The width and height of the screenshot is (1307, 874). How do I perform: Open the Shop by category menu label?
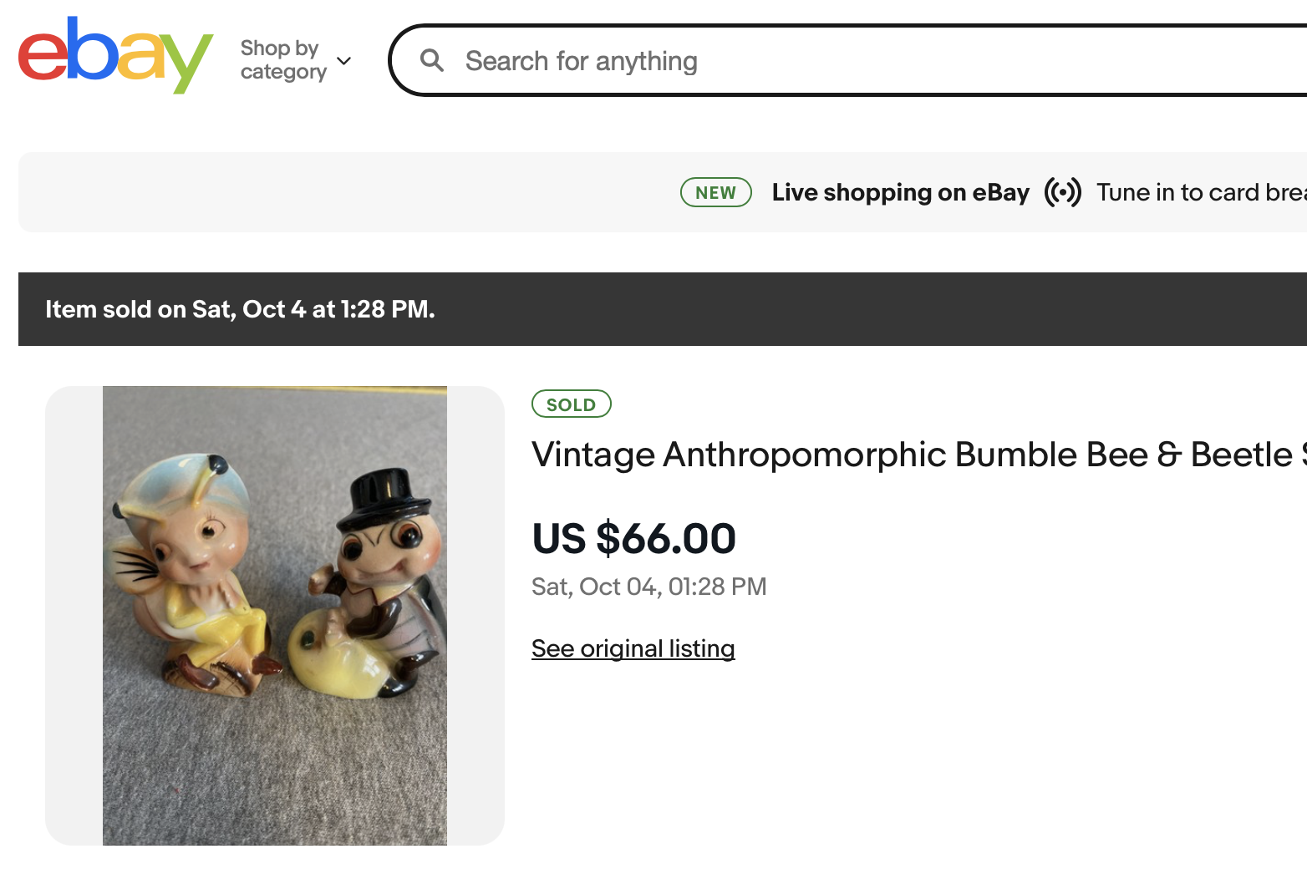[282, 60]
